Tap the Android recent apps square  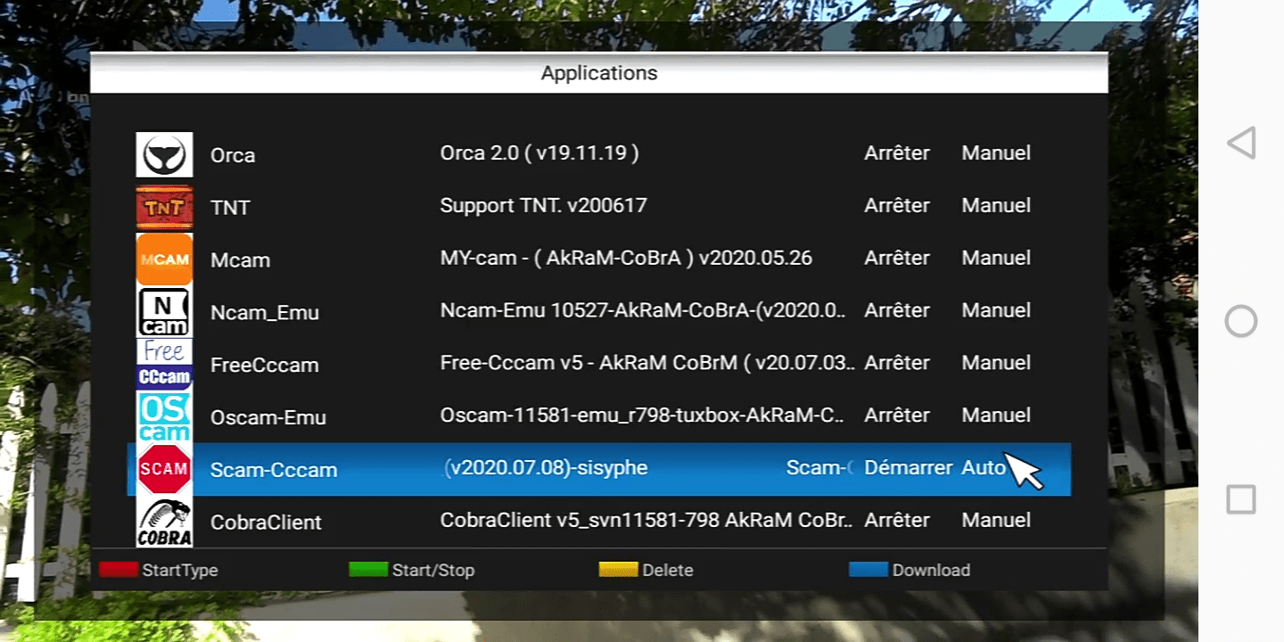pyautogui.click(x=1241, y=499)
